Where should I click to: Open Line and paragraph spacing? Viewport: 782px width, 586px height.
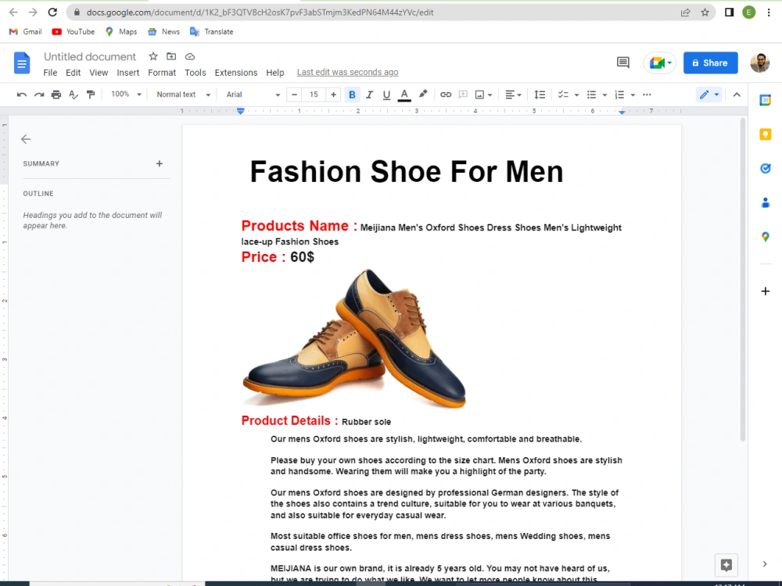[540, 95]
